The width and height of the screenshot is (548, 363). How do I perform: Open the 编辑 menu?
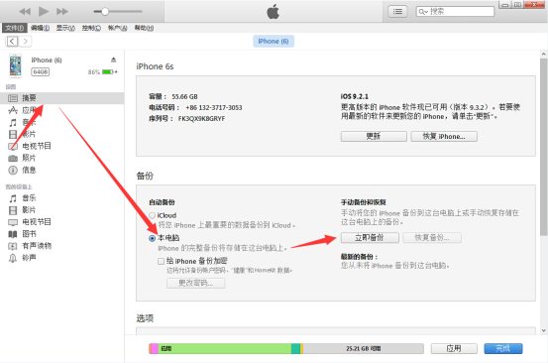[40, 28]
